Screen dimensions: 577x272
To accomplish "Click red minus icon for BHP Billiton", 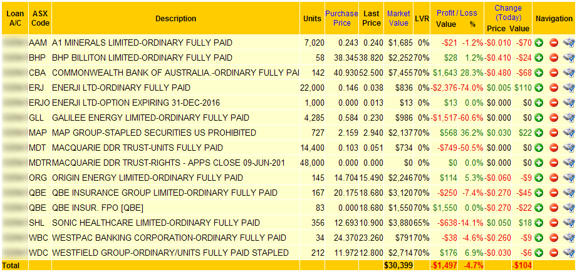I will [554, 58].
